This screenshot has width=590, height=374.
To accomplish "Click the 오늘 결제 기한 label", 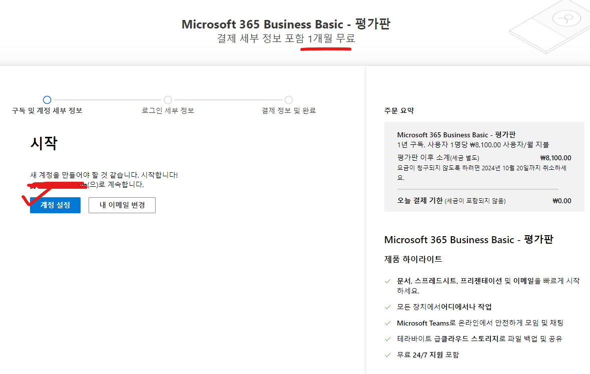I will pyautogui.click(x=420, y=201).
